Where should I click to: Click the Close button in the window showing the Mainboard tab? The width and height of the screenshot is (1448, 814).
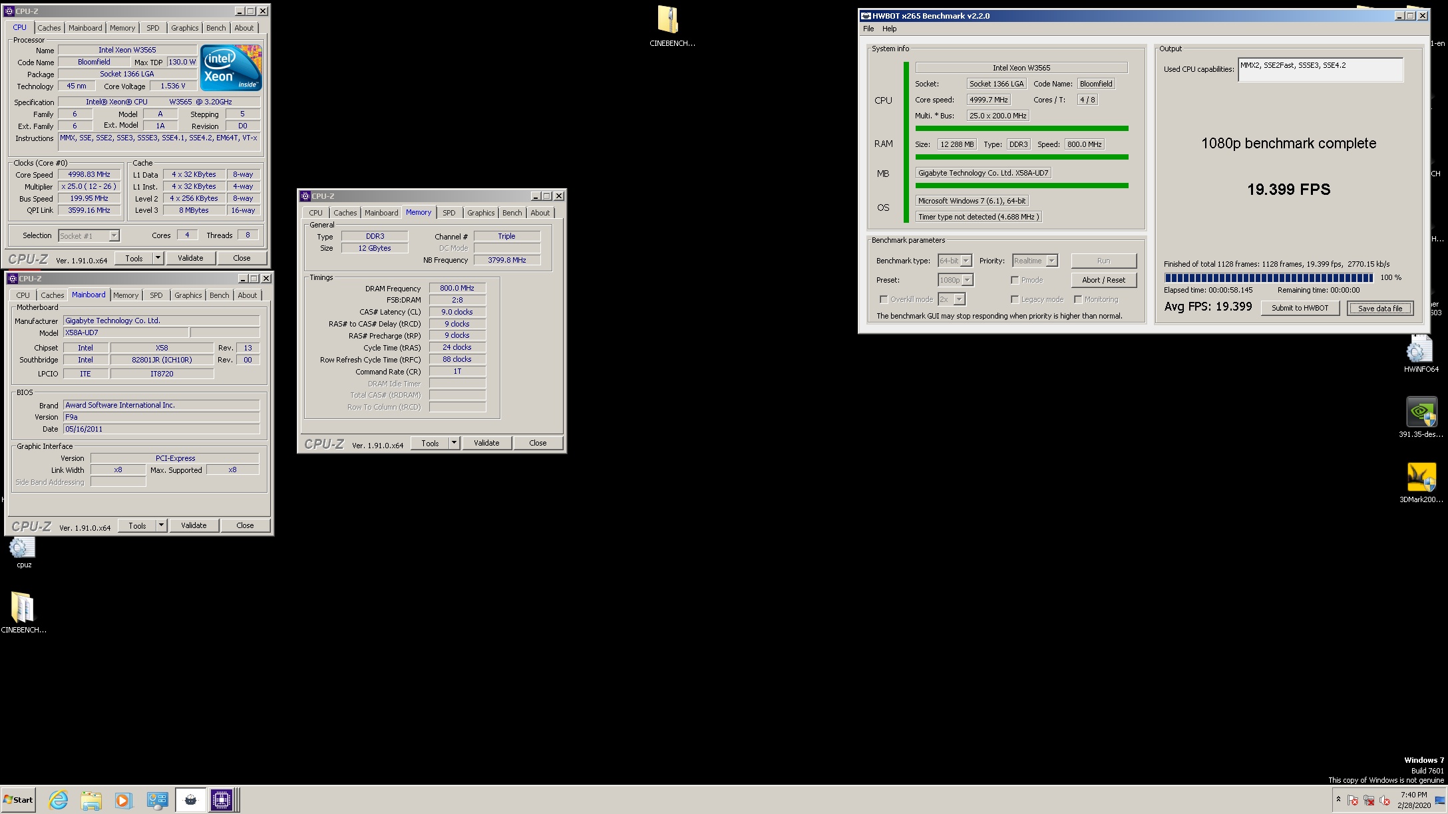coord(245,525)
